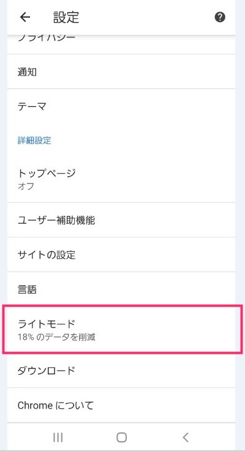Open Chrome について
Screen dimensions: 245x452
coord(121,405)
